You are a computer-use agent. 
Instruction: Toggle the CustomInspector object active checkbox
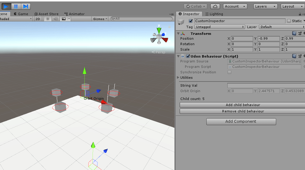click(191, 21)
